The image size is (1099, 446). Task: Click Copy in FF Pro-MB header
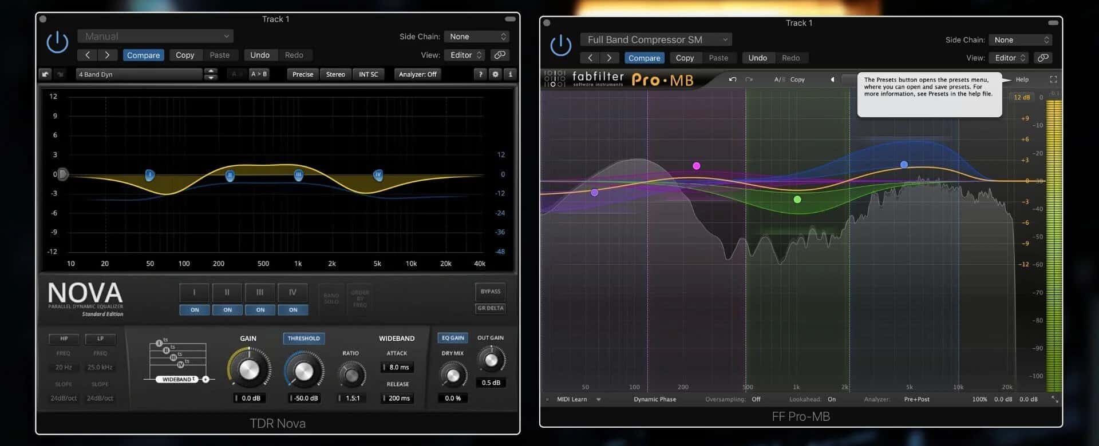(685, 58)
